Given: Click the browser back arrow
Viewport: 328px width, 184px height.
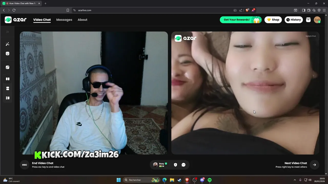Looking at the screenshot, I should [4, 10].
